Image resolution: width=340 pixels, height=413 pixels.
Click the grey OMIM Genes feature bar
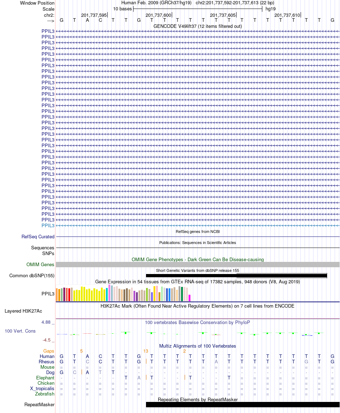[x=198, y=265]
